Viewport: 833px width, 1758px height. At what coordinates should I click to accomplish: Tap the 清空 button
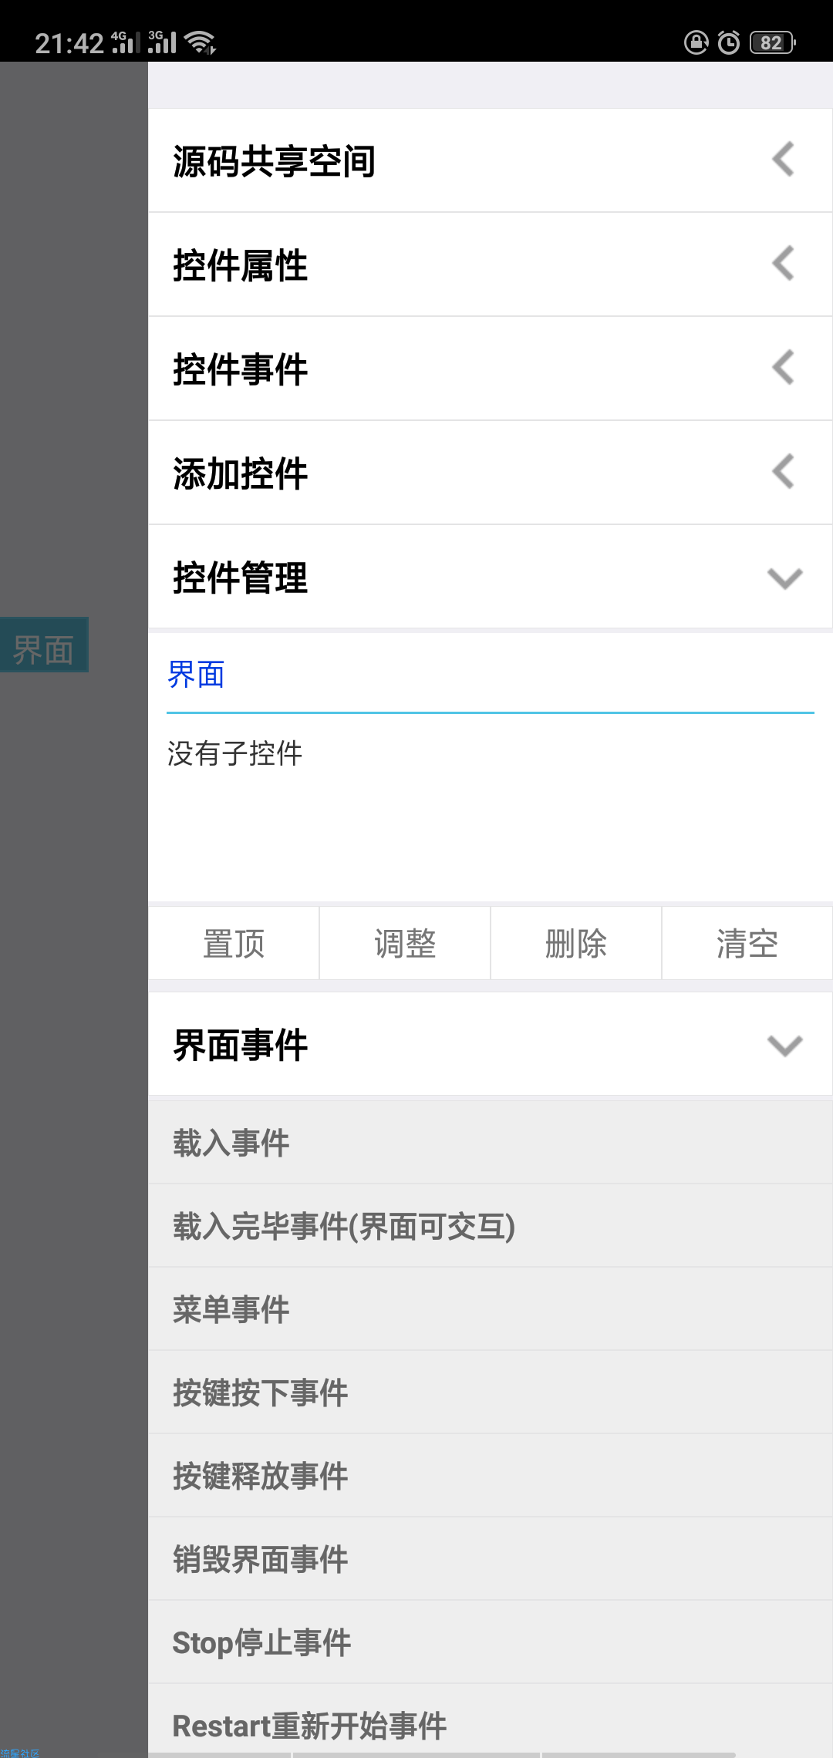(747, 943)
